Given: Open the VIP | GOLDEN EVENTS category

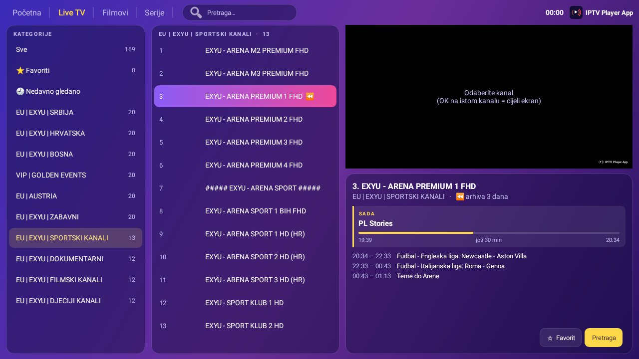Looking at the screenshot, I should click(75, 175).
